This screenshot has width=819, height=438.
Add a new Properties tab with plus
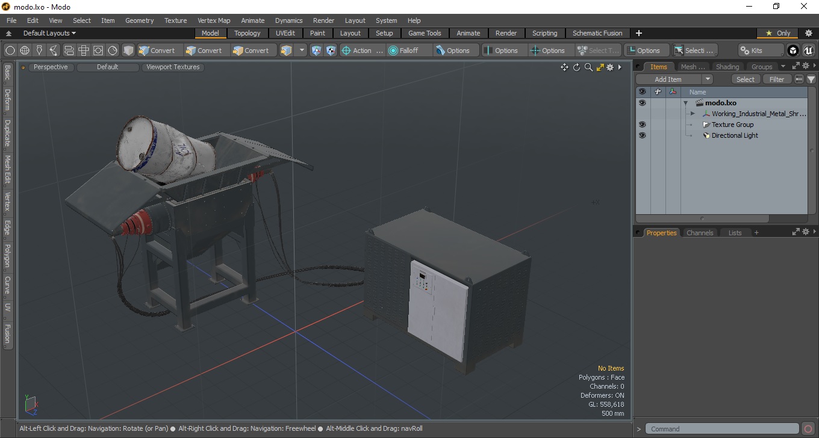tap(756, 233)
